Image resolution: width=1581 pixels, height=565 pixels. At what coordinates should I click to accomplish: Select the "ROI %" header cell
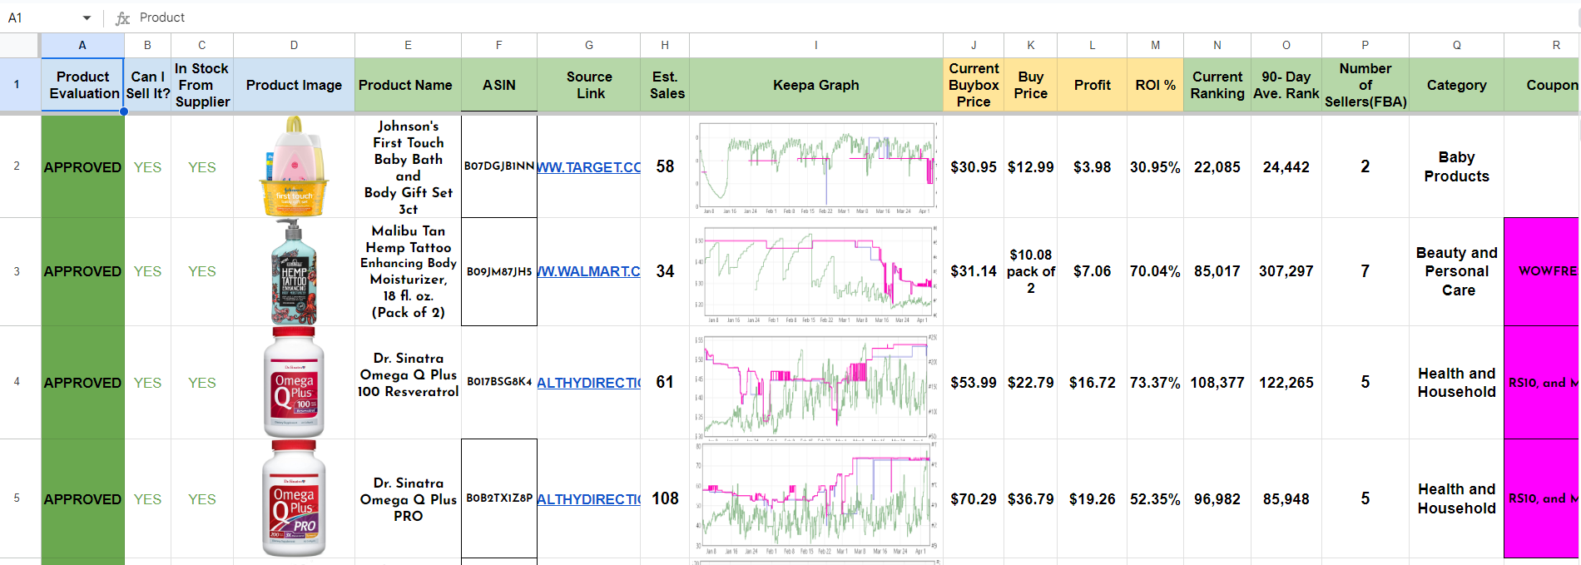1155,85
